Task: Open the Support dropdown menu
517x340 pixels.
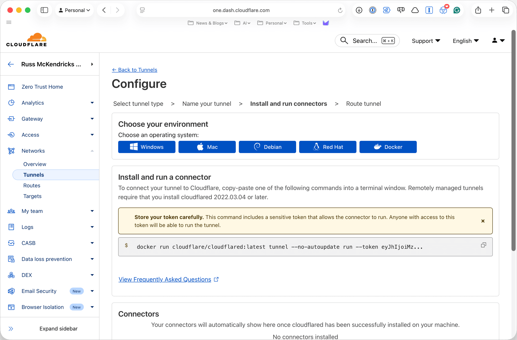Action: pyautogui.click(x=426, y=41)
